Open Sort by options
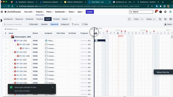The width and height of the screenshot is (173, 97). pos(75,24)
